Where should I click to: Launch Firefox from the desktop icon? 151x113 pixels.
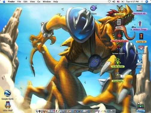[140, 62]
